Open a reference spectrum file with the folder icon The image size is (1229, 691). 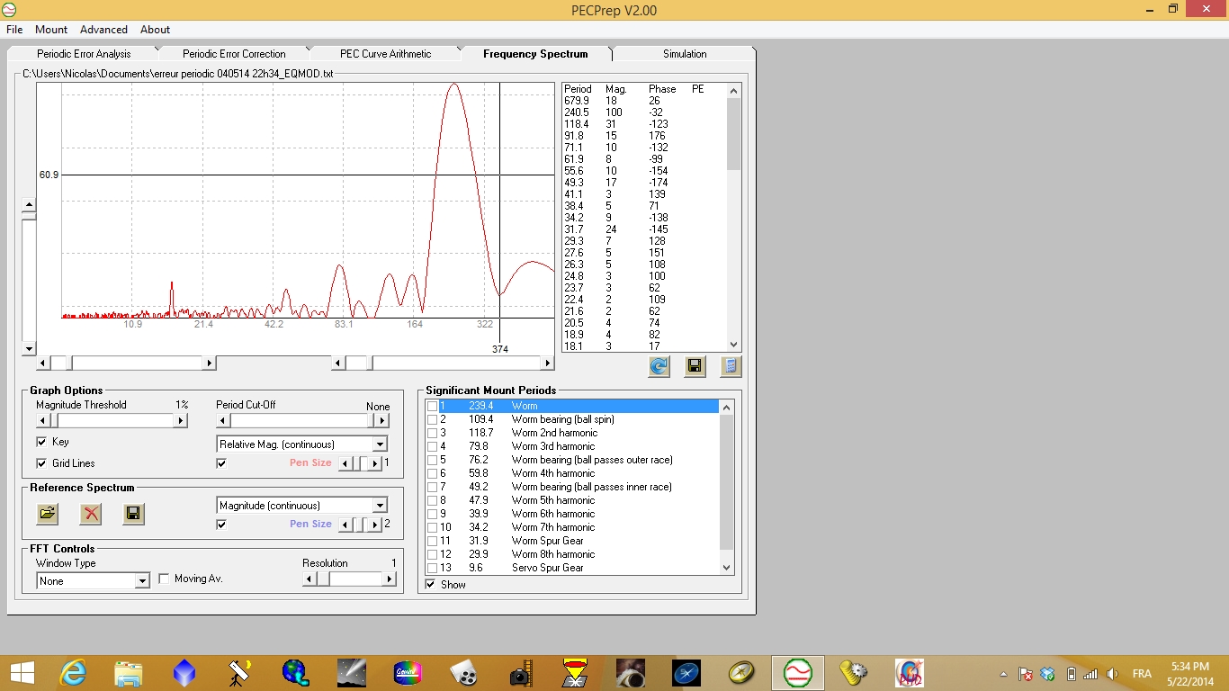[x=48, y=514]
